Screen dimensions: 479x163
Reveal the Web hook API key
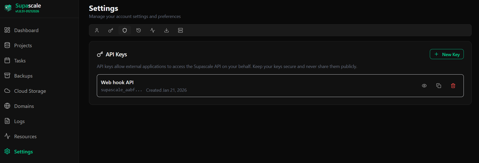[x=424, y=86]
